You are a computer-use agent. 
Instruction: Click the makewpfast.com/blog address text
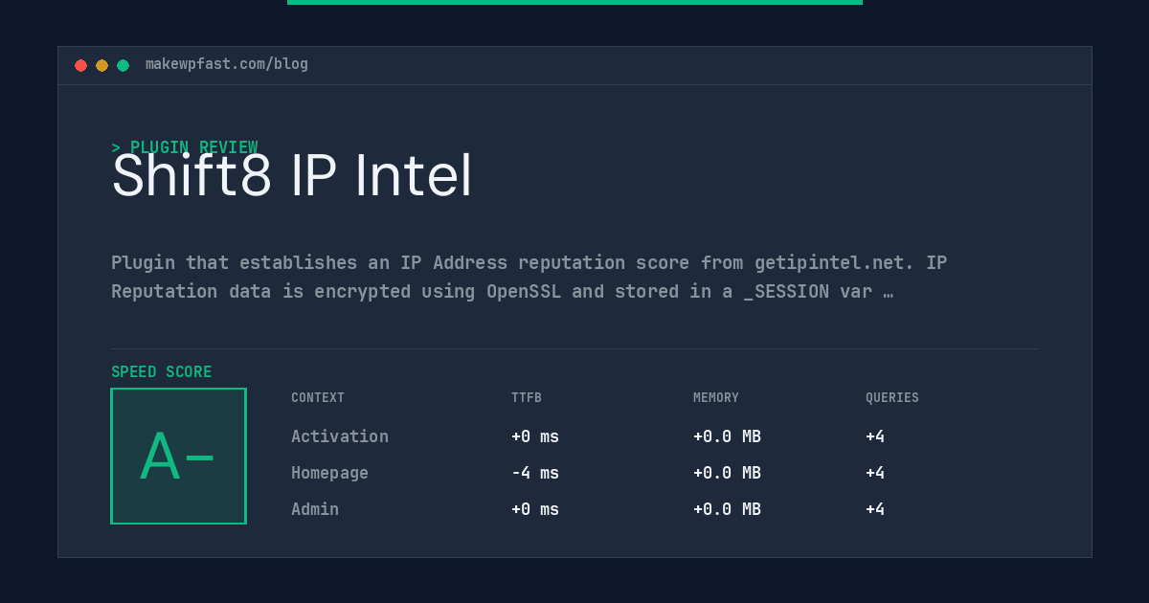coord(227,64)
